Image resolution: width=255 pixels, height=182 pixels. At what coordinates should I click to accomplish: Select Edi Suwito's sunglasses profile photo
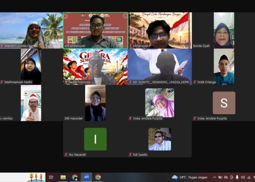(160, 139)
